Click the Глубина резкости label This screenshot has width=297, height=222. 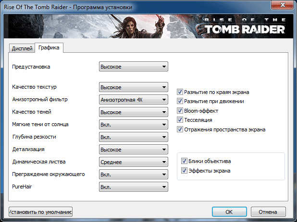(34, 137)
